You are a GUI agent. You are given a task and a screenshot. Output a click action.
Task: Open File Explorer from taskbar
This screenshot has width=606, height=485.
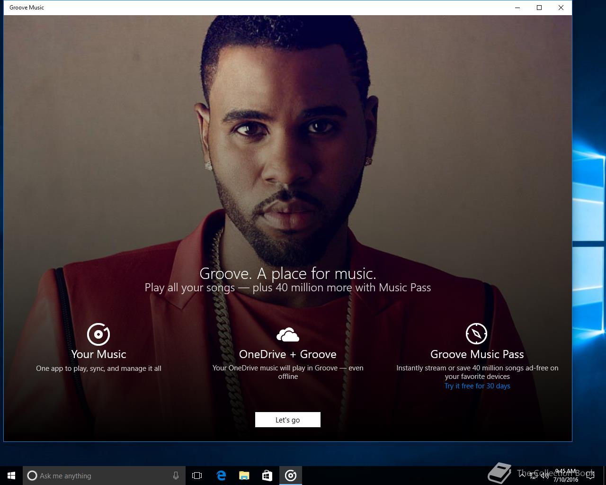coord(244,476)
